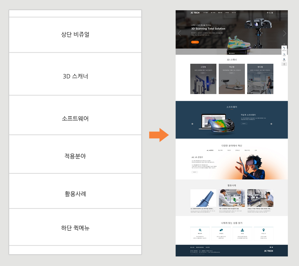This screenshot has width=299, height=266.
Task: Click the map pin icon in quick menu
Action: click(x=264, y=230)
